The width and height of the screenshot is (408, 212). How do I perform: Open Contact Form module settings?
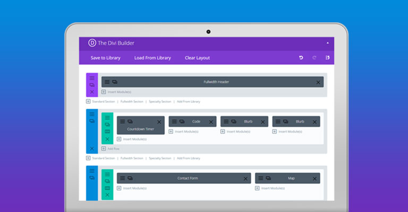tap(122, 178)
